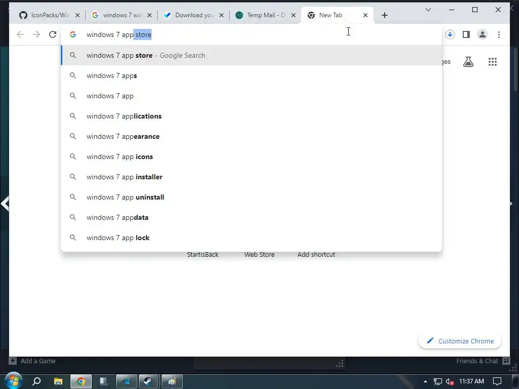Select suggestion windows 7 app icons

pos(251,157)
